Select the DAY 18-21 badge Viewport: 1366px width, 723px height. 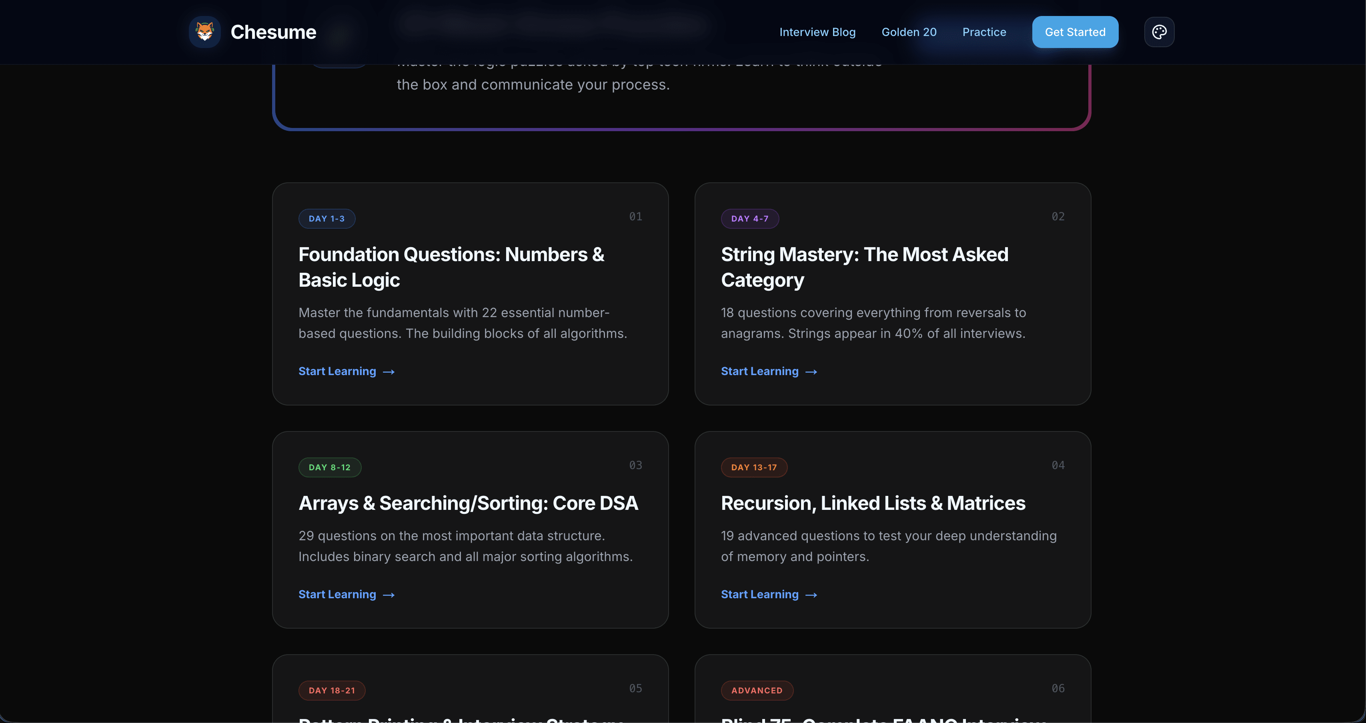[332, 690]
